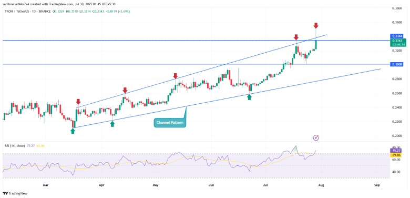Click the 0.2200 price axis value
410x198 pixels.
coord(397,122)
